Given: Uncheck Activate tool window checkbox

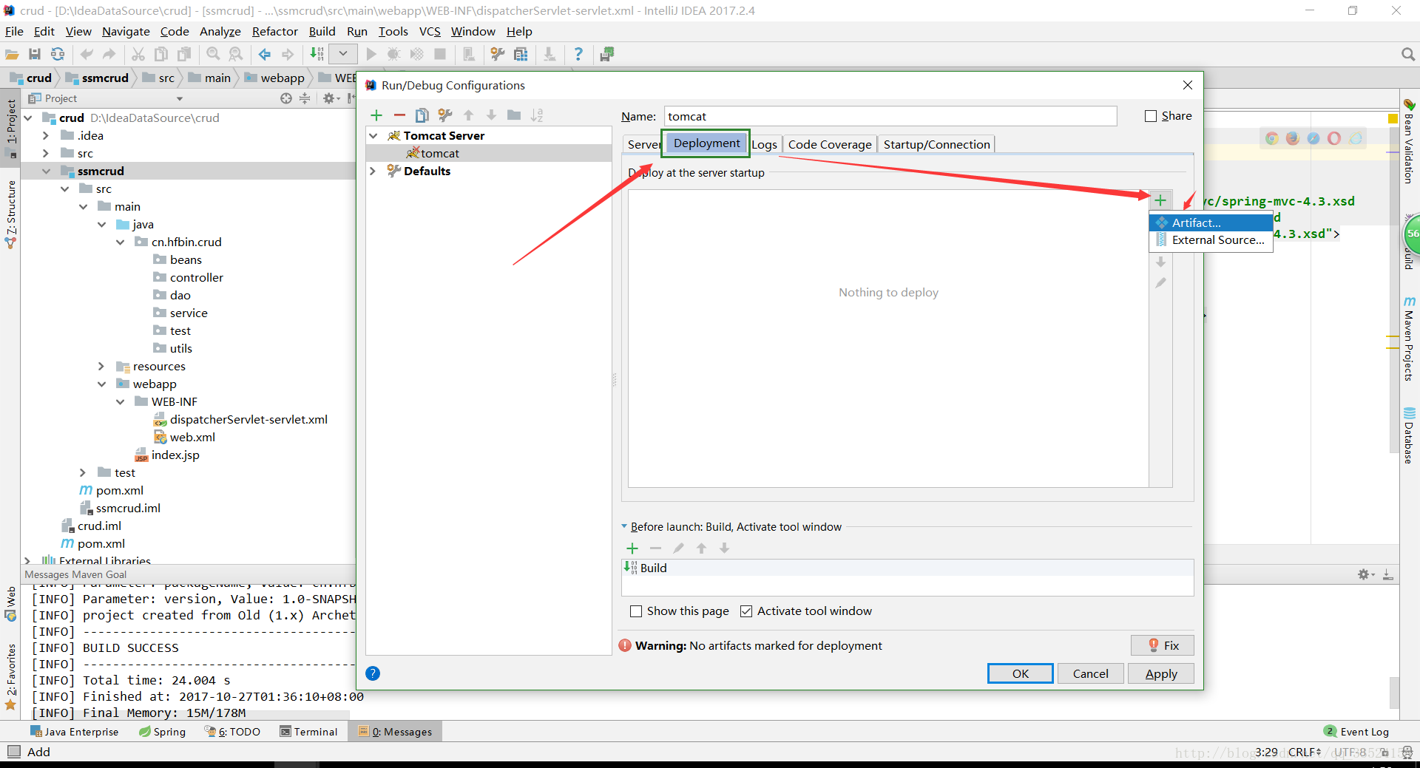Looking at the screenshot, I should (746, 611).
